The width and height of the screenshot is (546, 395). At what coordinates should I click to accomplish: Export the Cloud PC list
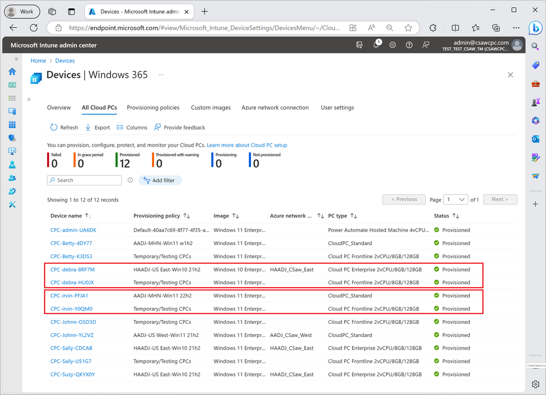point(97,127)
